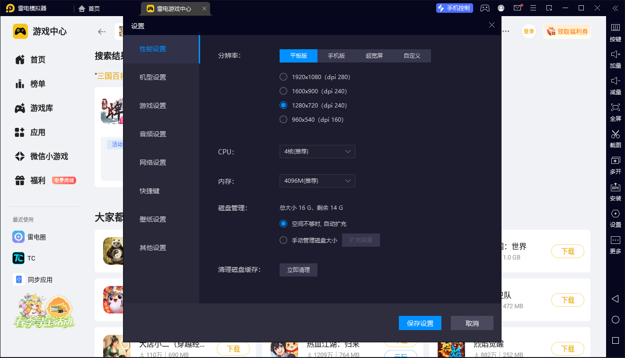Click the Android back triangle button
The image size is (625, 358).
(615, 299)
